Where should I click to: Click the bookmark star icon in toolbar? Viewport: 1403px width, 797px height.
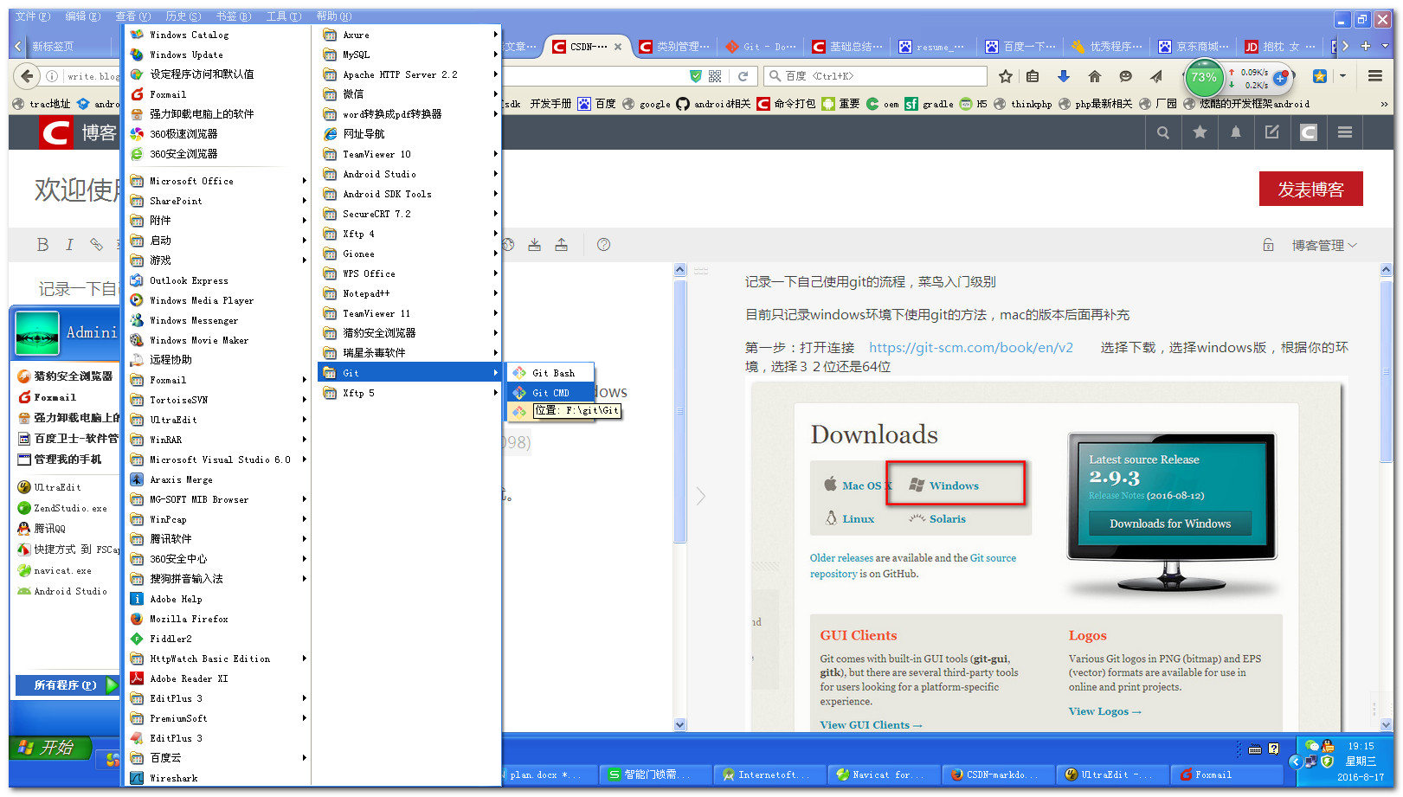coord(1006,76)
